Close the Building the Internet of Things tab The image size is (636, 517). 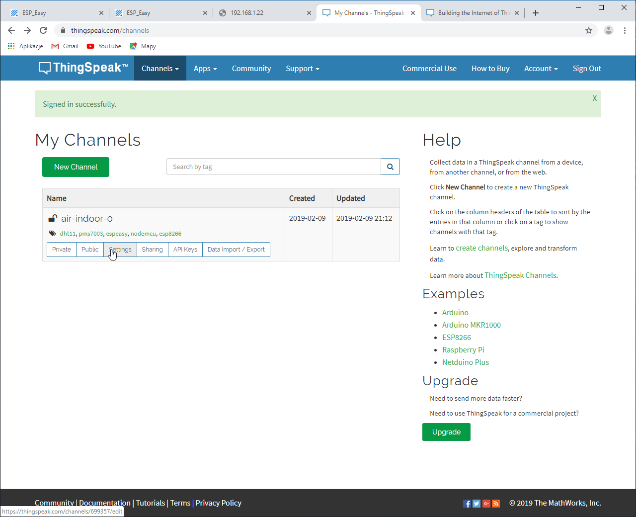click(x=517, y=13)
